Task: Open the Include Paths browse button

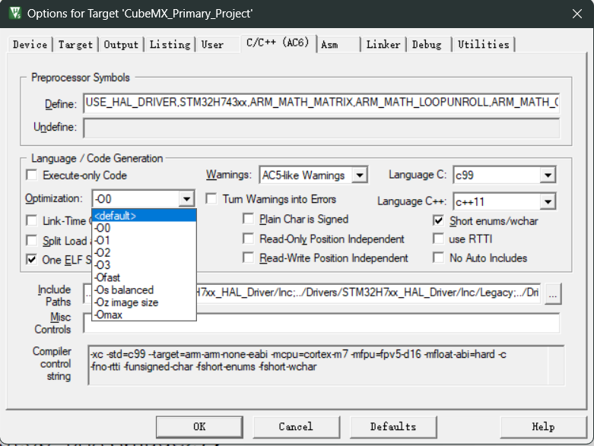Action: coord(553,294)
